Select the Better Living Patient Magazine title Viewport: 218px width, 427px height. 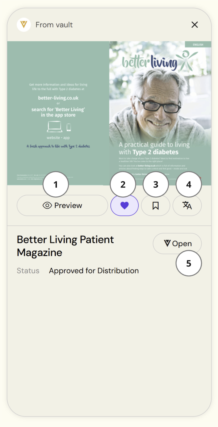tap(65, 246)
